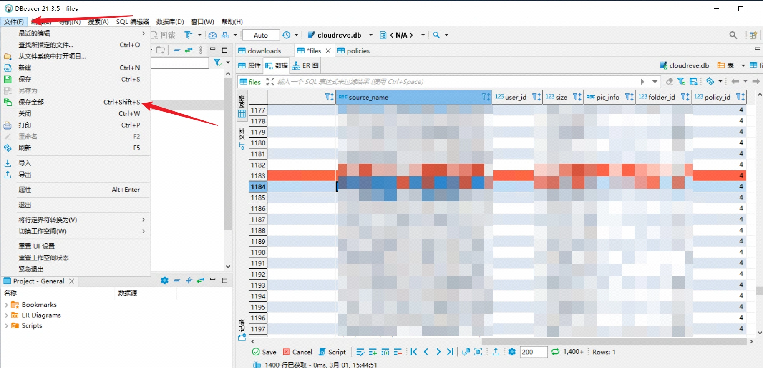Expand 将行定界符转换为(V) submenu
Screen dimensions: 763x368
tap(75, 220)
